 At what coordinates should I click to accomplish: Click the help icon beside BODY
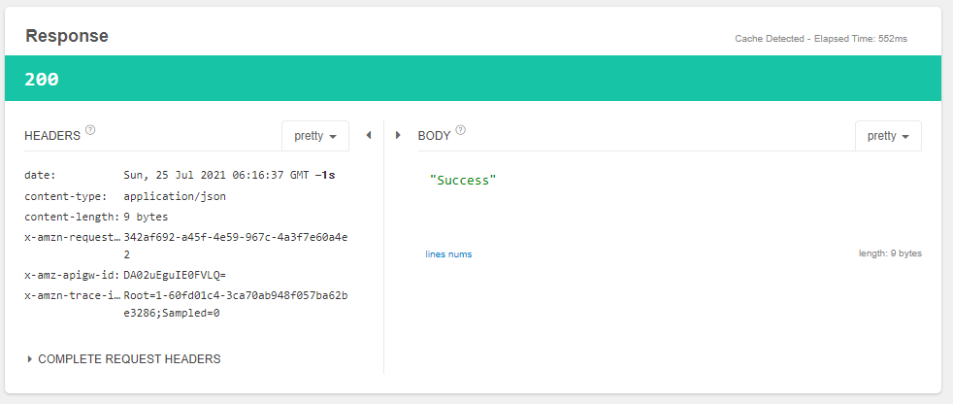461,130
